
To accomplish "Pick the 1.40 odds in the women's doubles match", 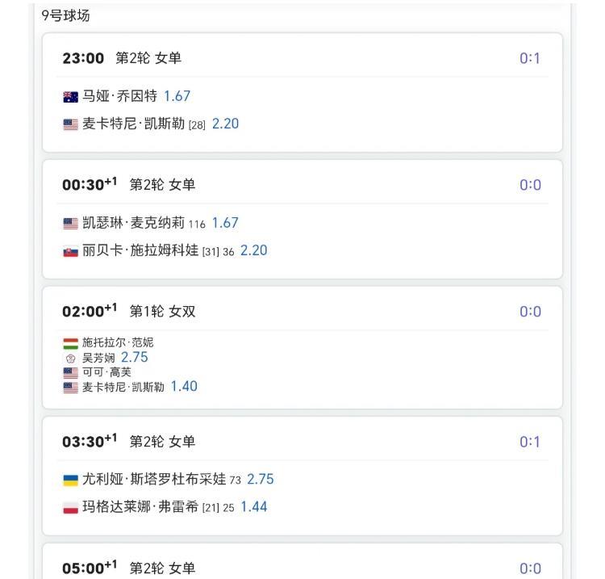I will tap(184, 387).
